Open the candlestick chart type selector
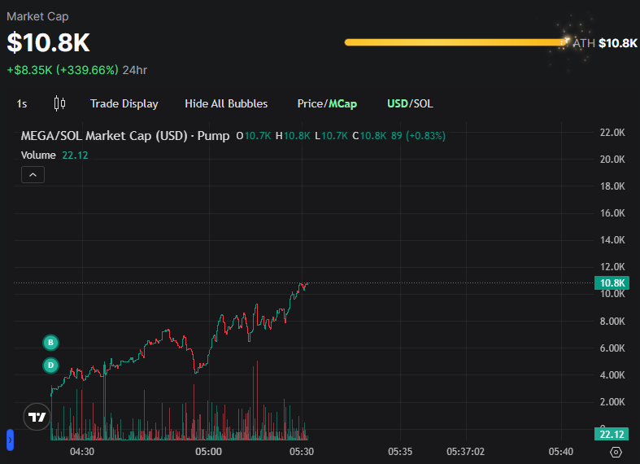The width and height of the screenshot is (640, 464). pos(59,103)
